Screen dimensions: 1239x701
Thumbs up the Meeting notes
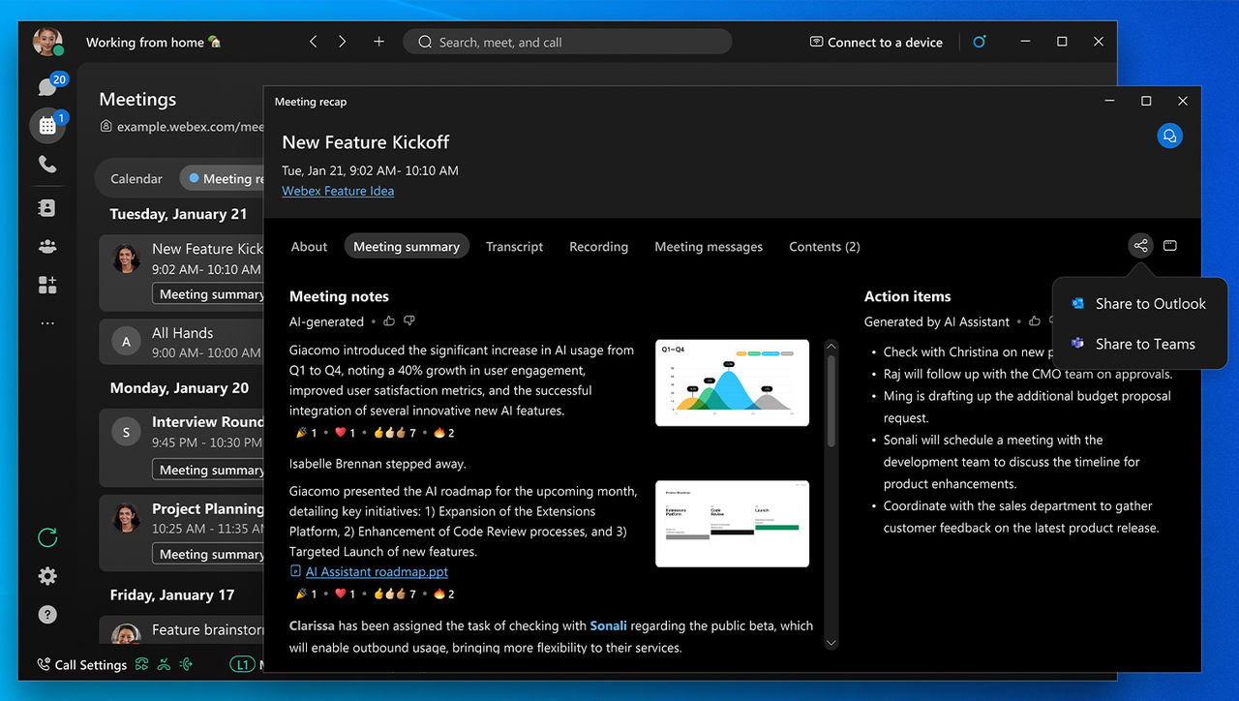point(389,320)
